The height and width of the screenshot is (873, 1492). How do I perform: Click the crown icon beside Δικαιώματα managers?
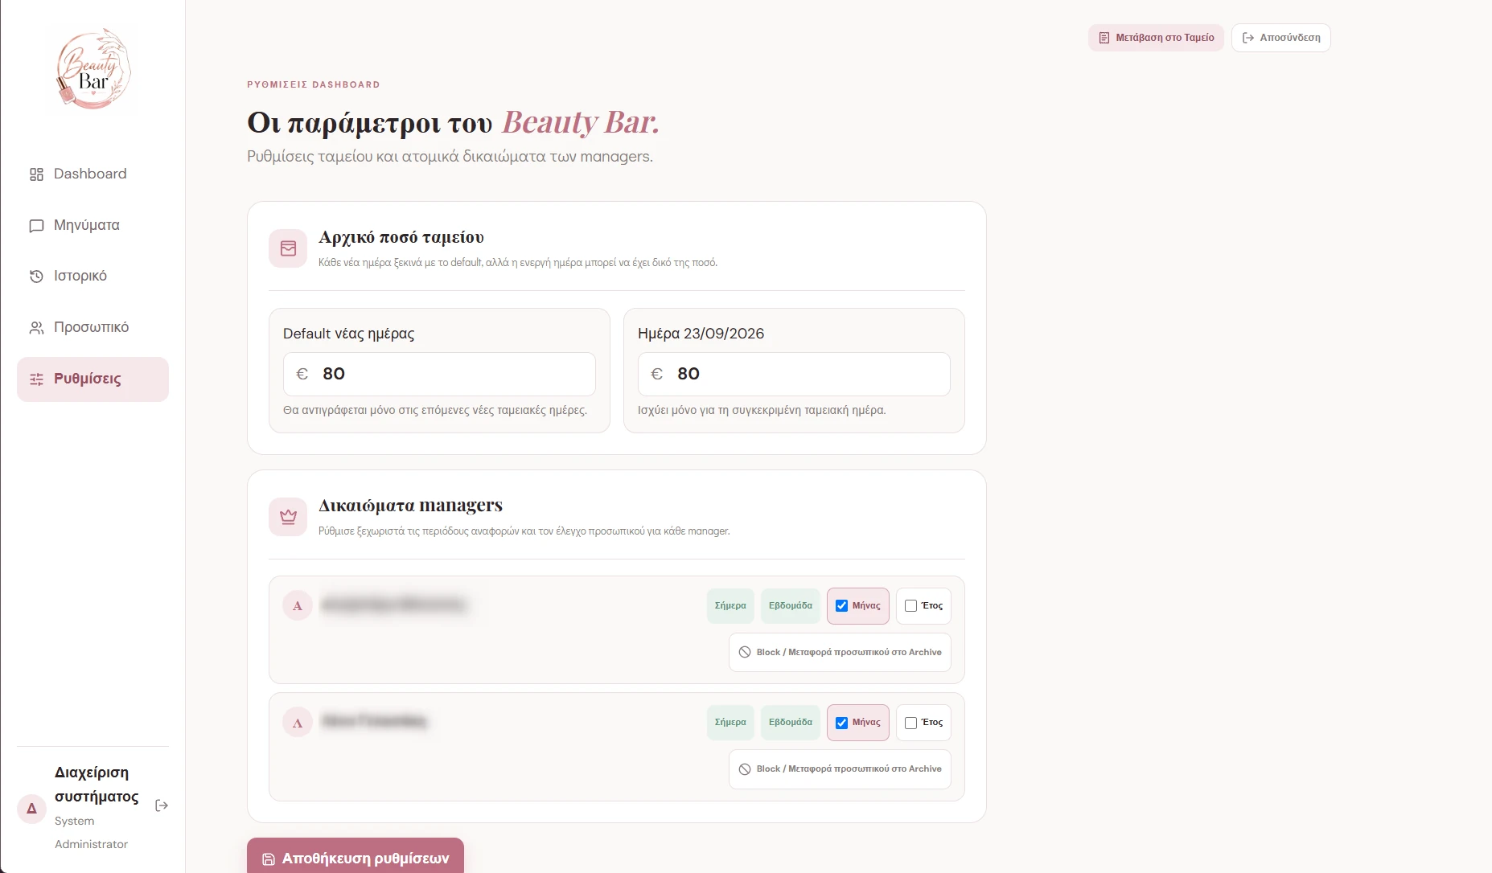point(288,517)
